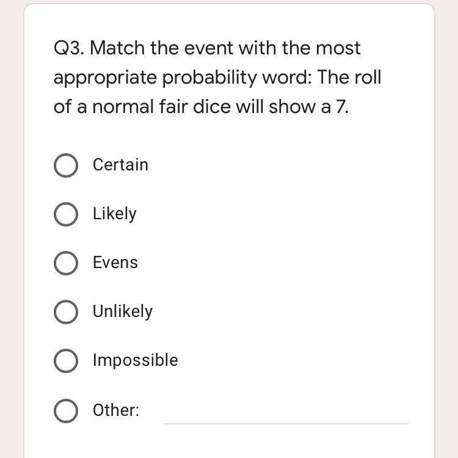Tap the 'Evens' answer label
Screen dimensions: 458x458
(x=115, y=263)
